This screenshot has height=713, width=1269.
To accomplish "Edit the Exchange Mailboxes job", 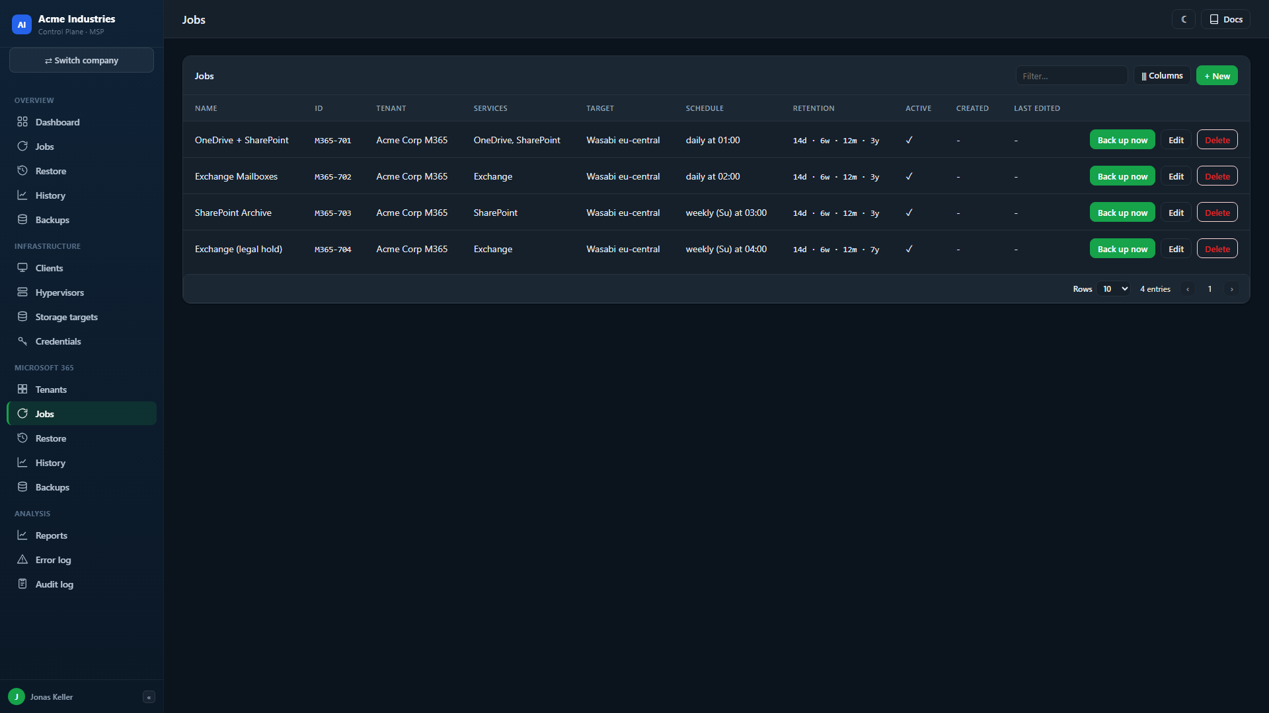I will click(1176, 176).
